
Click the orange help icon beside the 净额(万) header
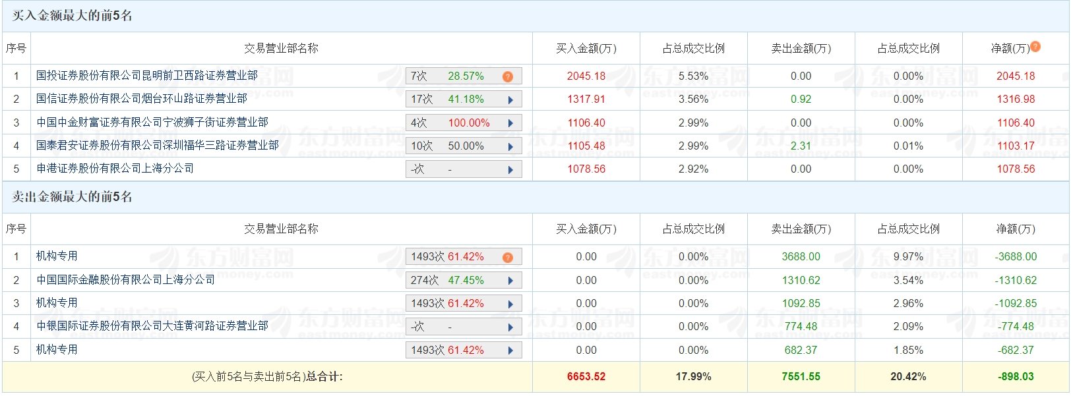pos(1035,47)
